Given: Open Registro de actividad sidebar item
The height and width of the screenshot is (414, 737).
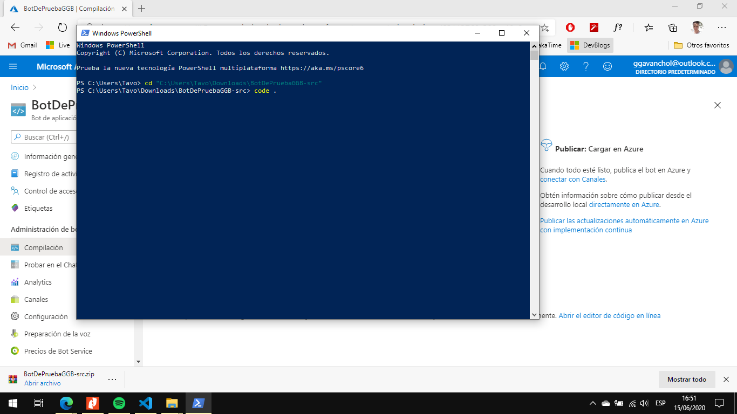Looking at the screenshot, I should (x=44, y=174).
